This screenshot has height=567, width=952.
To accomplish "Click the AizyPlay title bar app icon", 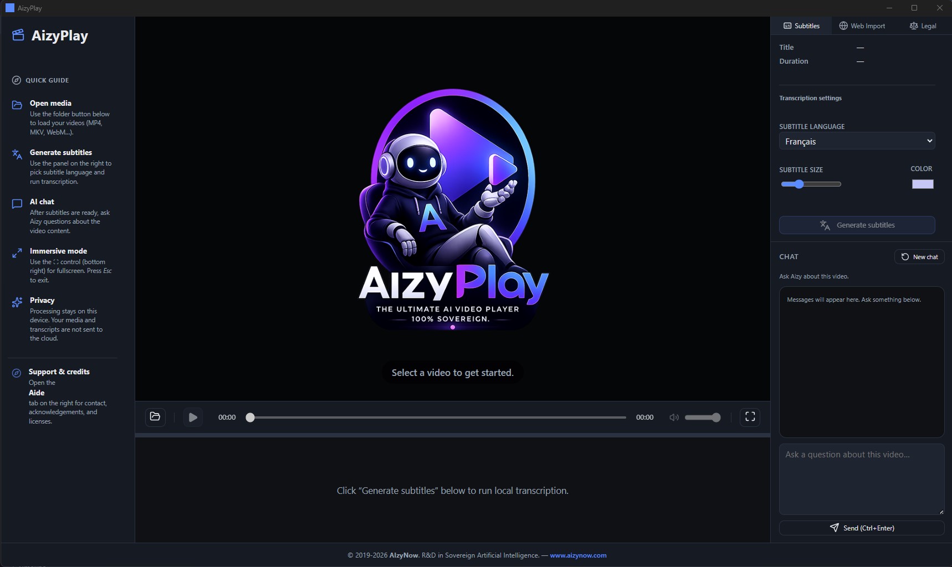I will coord(9,8).
